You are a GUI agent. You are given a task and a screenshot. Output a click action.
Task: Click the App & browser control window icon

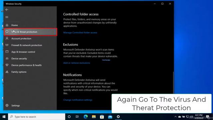7,52
